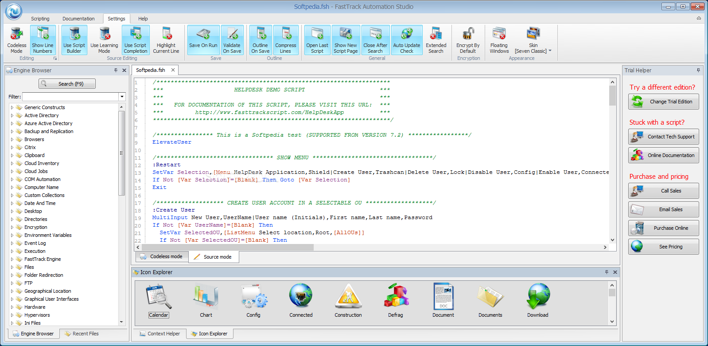Expand the Active Directory tree node
This screenshot has width=708, height=346.
[12, 115]
